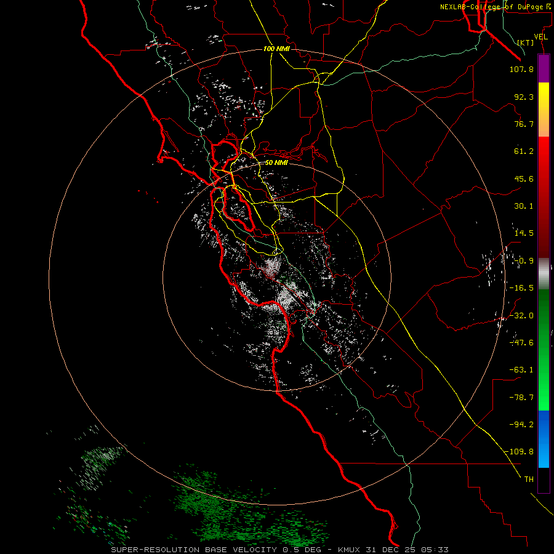
Task: Select the -16.5 scale value
Action: (x=521, y=288)
